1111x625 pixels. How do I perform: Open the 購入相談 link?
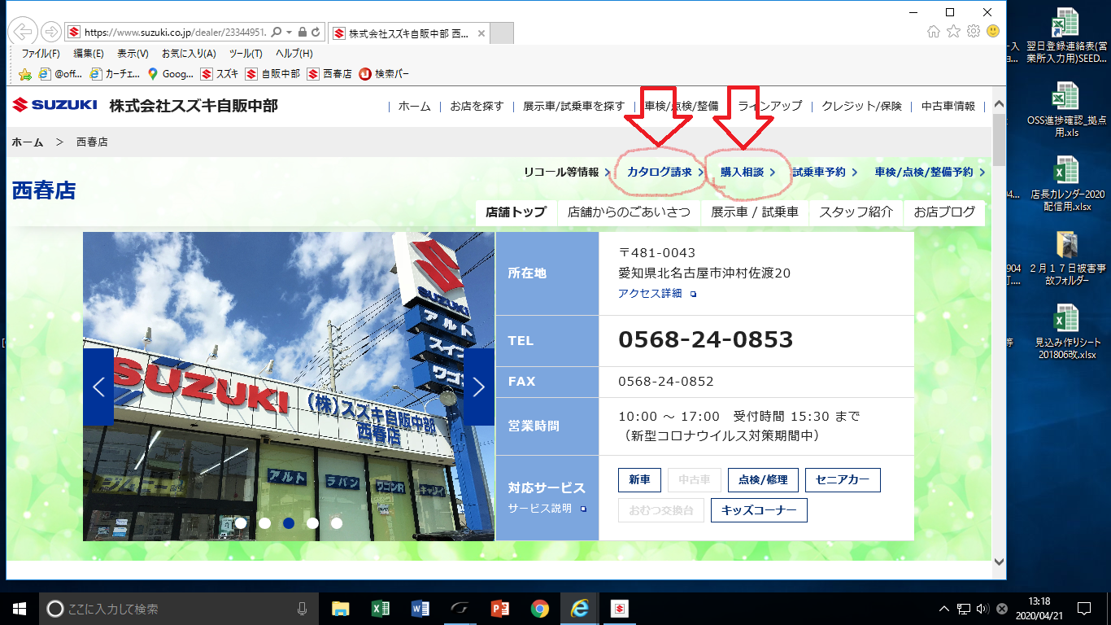pos(747,172)
